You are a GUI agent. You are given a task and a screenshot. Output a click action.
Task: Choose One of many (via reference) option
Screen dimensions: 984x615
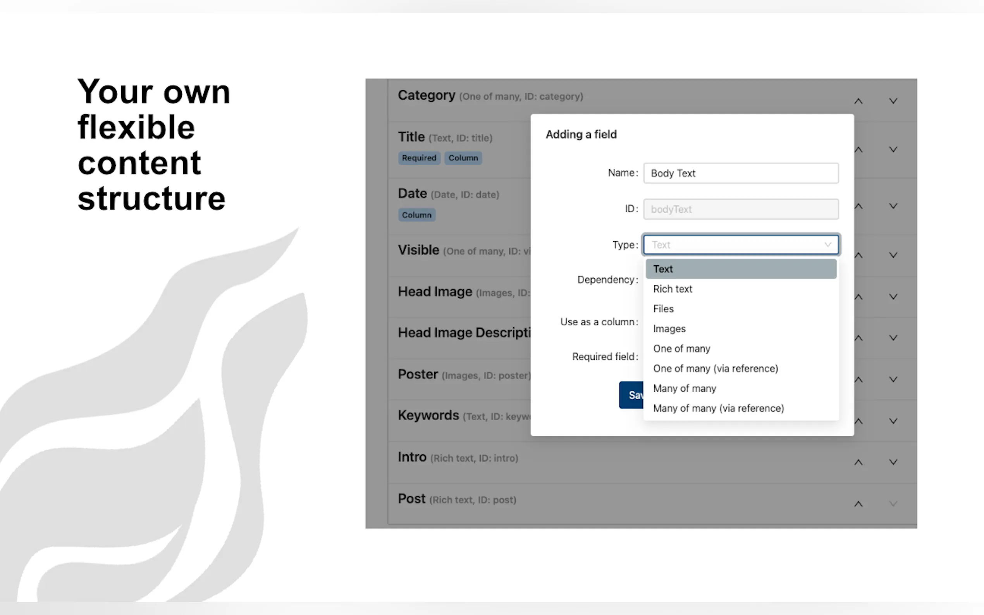[x=716, y=369]
